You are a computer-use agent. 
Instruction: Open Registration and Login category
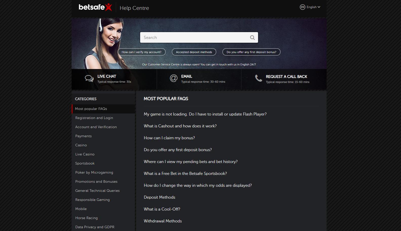(x=94, y=118)
